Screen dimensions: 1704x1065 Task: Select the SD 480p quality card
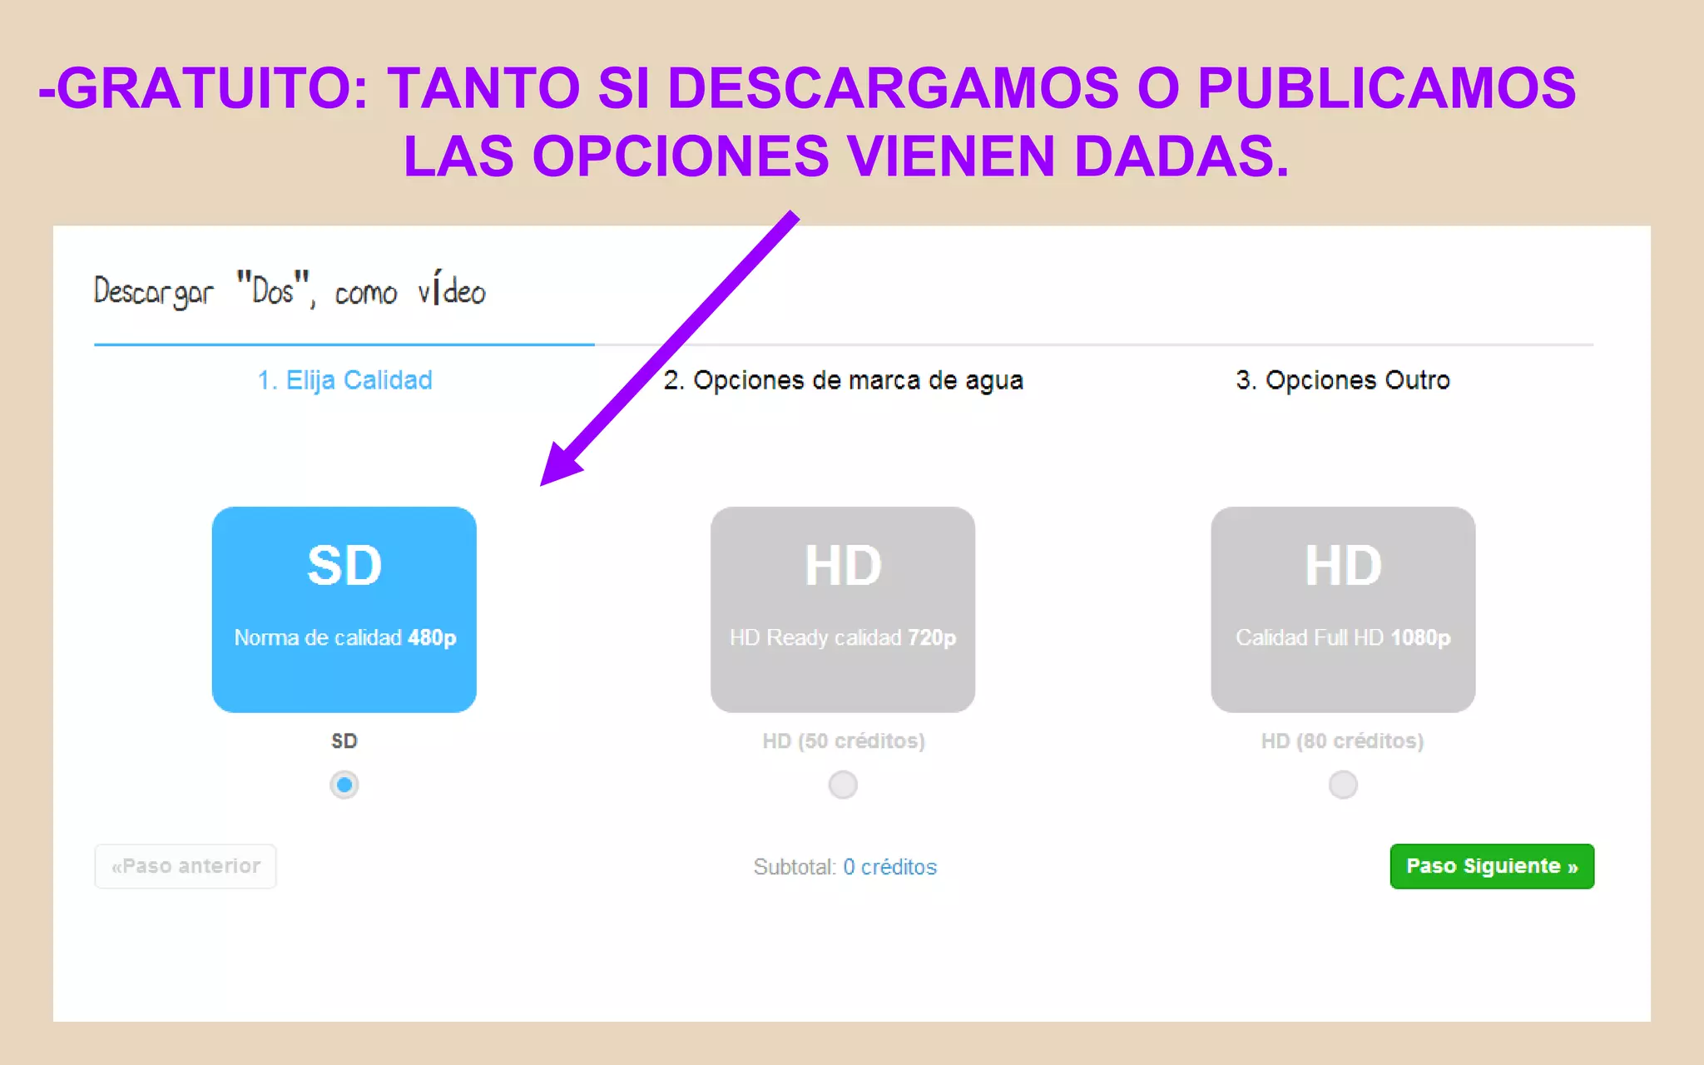(x=344, y=609)
